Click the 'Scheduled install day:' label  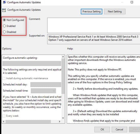coord(15,84)
